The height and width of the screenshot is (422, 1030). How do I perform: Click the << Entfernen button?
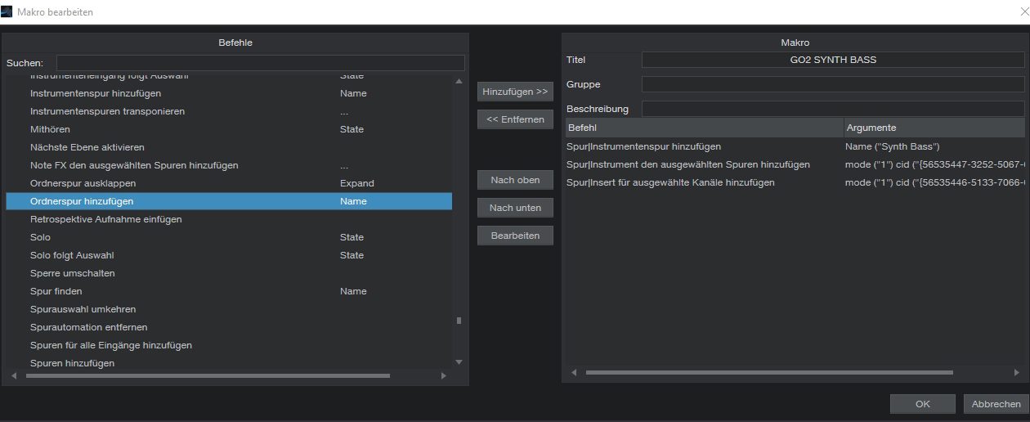pos(515,119)
